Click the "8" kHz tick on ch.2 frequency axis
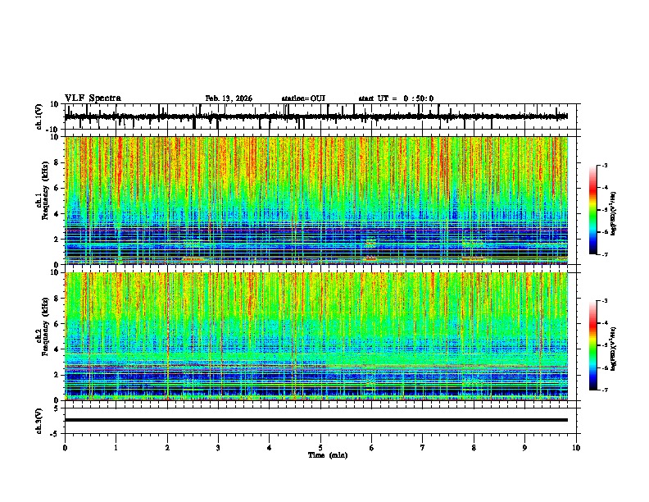 57,299
